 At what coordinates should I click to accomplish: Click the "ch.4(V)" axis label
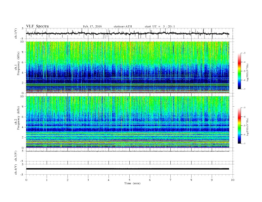click(x=16, y=169)
